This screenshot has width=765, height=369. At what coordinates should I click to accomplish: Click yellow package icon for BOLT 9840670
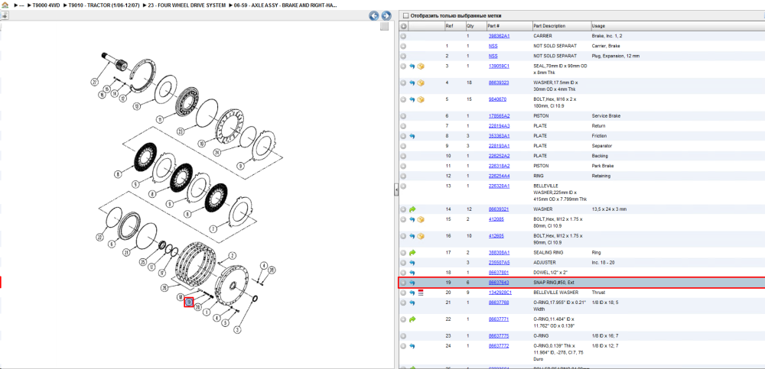pyautogui.click(x=421, y=99)
